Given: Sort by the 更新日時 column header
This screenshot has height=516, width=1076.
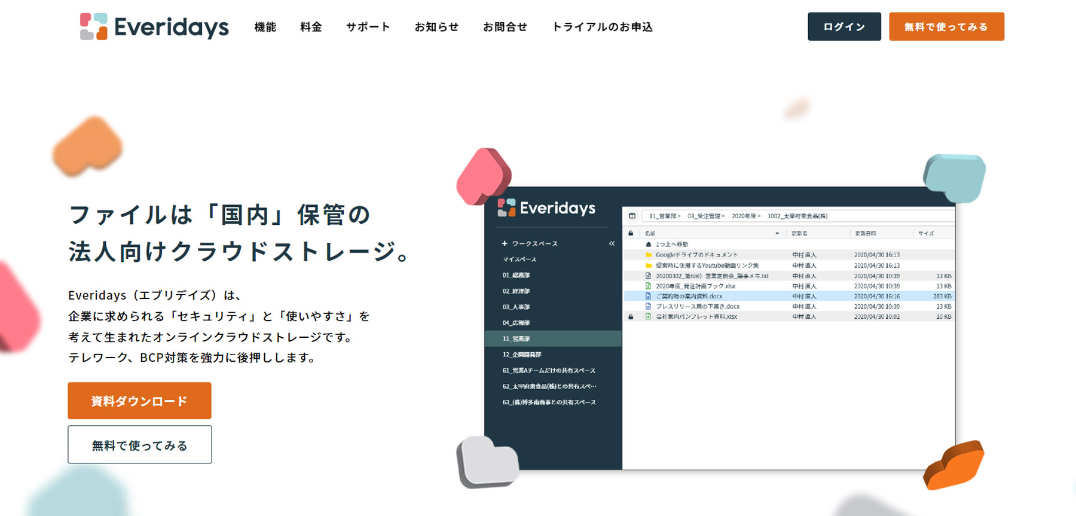Looking at the screenshot, I should (865, 233).
